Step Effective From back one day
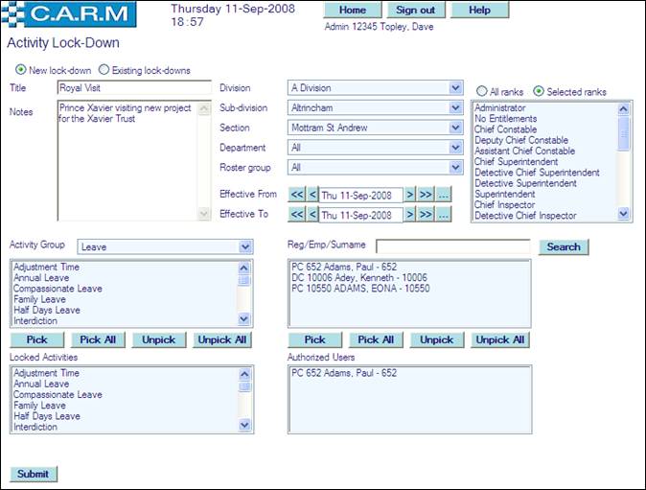Image resolution: width=646 pixels, height=490 pixels. click(311, 195)
